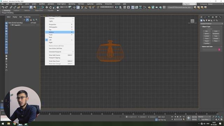The height and width of the screenshot is (126, 224).
Task: Click the Cylinder primitive button
Action: click(206, 36)
